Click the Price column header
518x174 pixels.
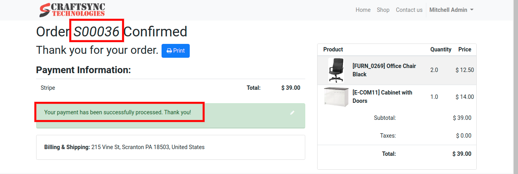pyautogui.click(x=464, y=49)
